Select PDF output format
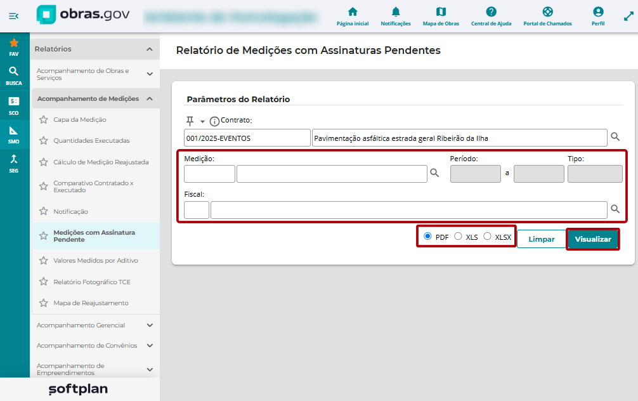 tap(427, 236)
